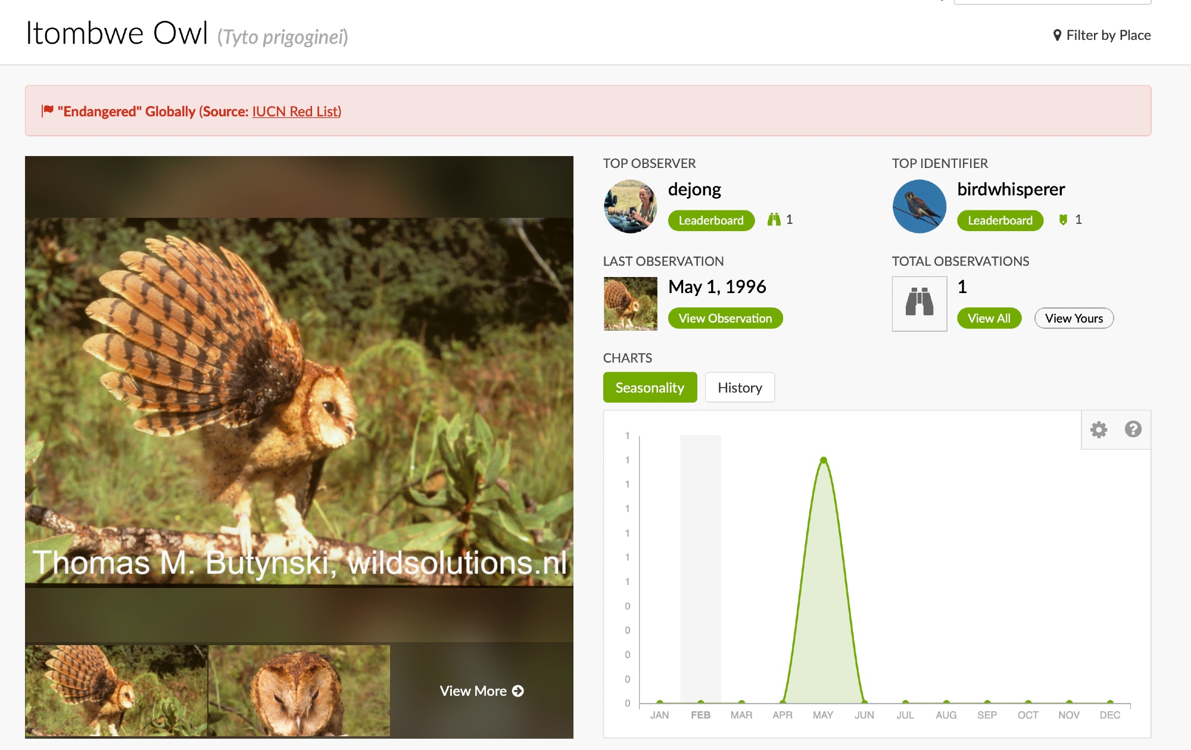Image resolution: width=1191 pixels, height=750 pixels.
Task: Click the observer count binoculars icon next to dejong
Action: 774,220
